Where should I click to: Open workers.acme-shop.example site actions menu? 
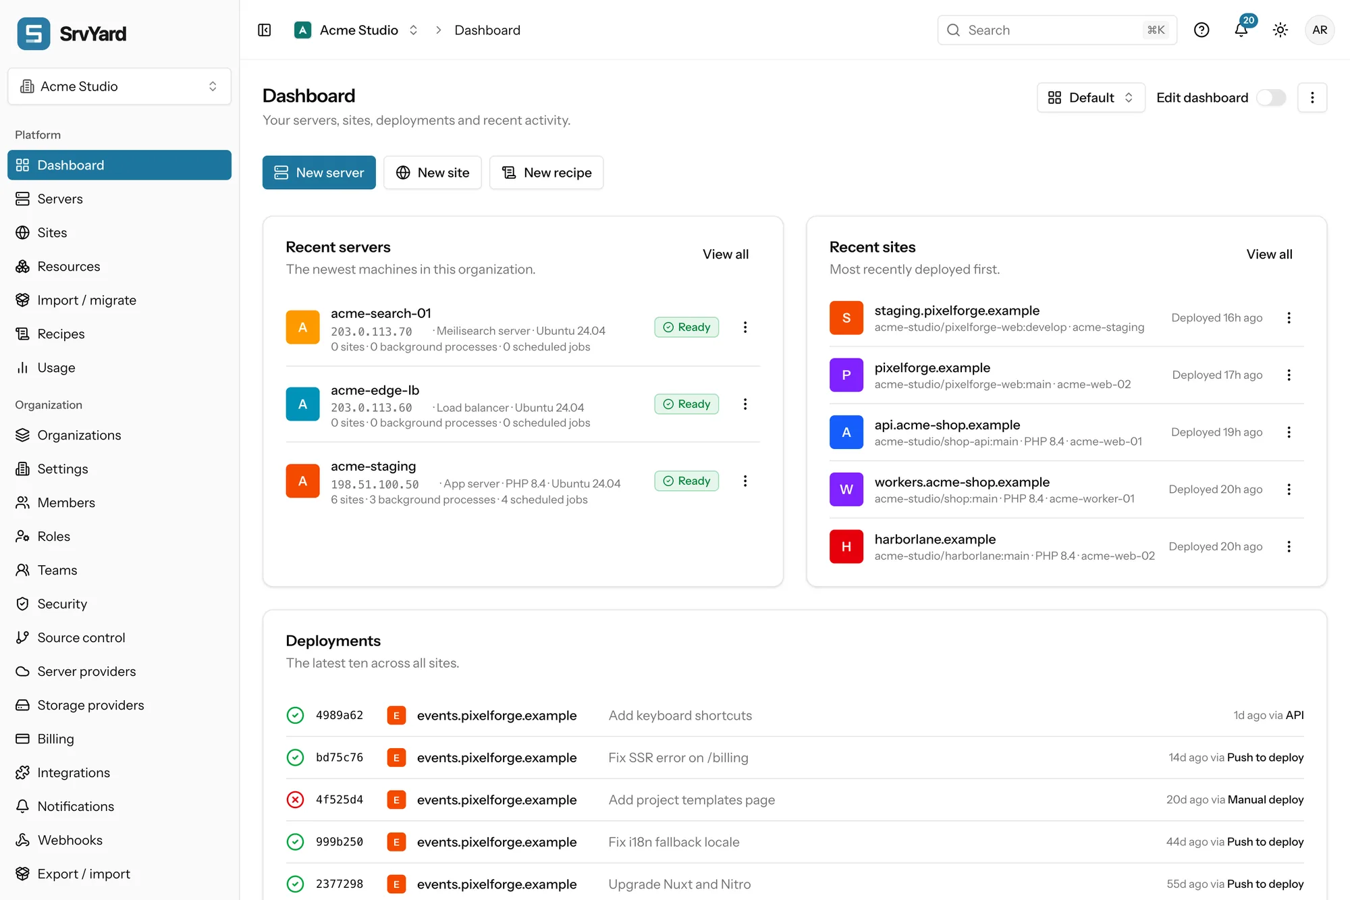click(1289, 489)
